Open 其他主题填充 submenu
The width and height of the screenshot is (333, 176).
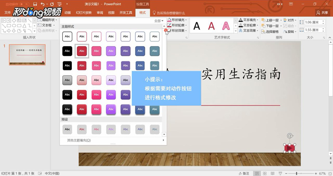coord(113,140)
